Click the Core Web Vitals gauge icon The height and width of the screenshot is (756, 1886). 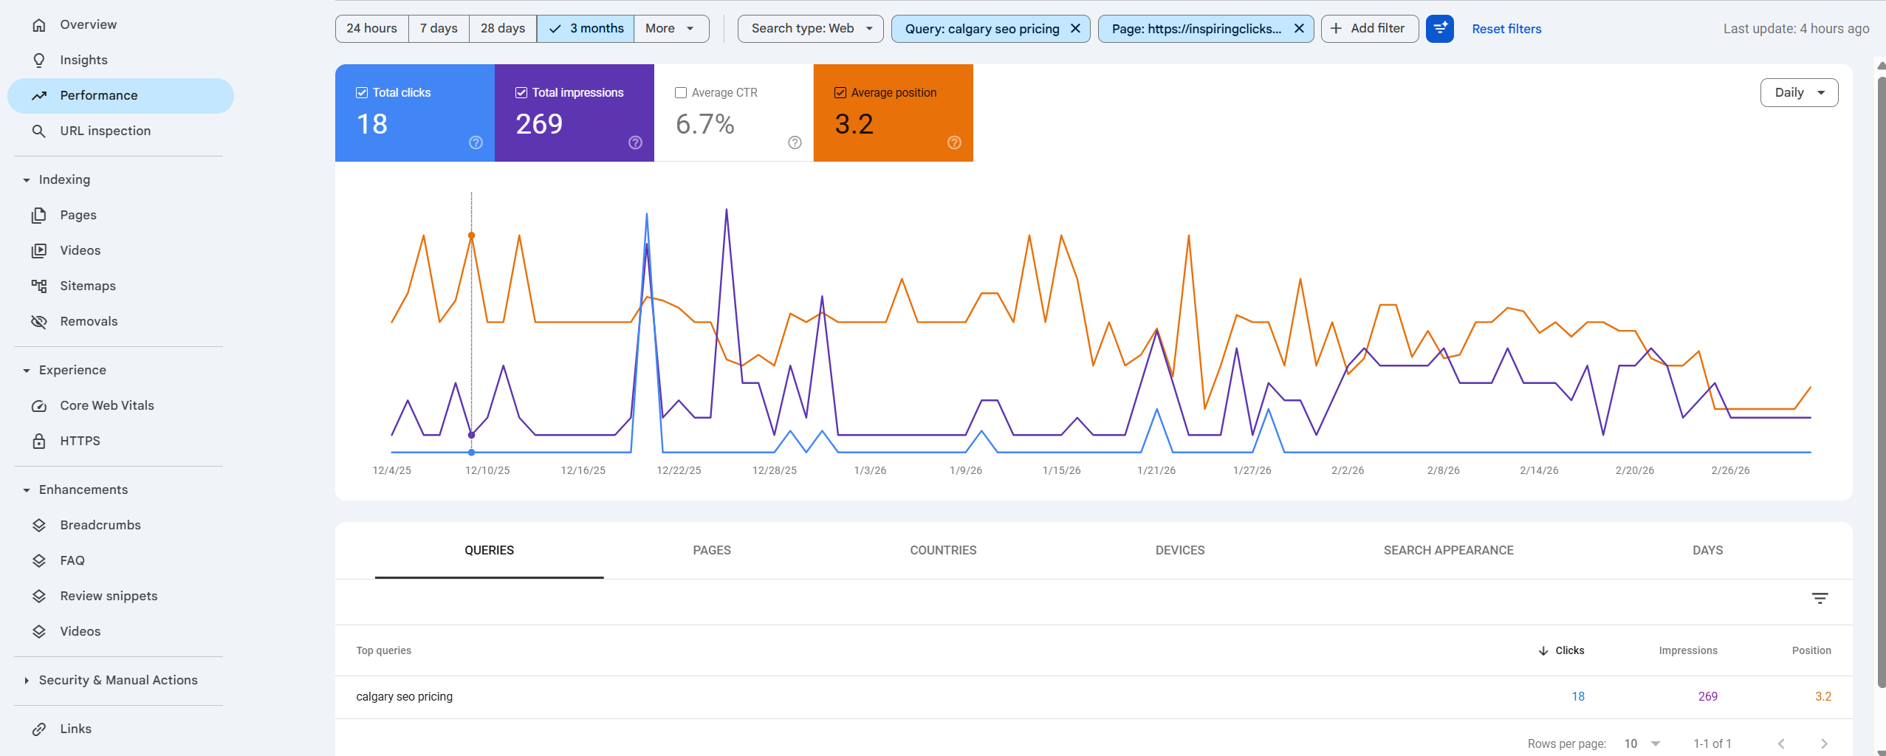(x=39, y=405)
